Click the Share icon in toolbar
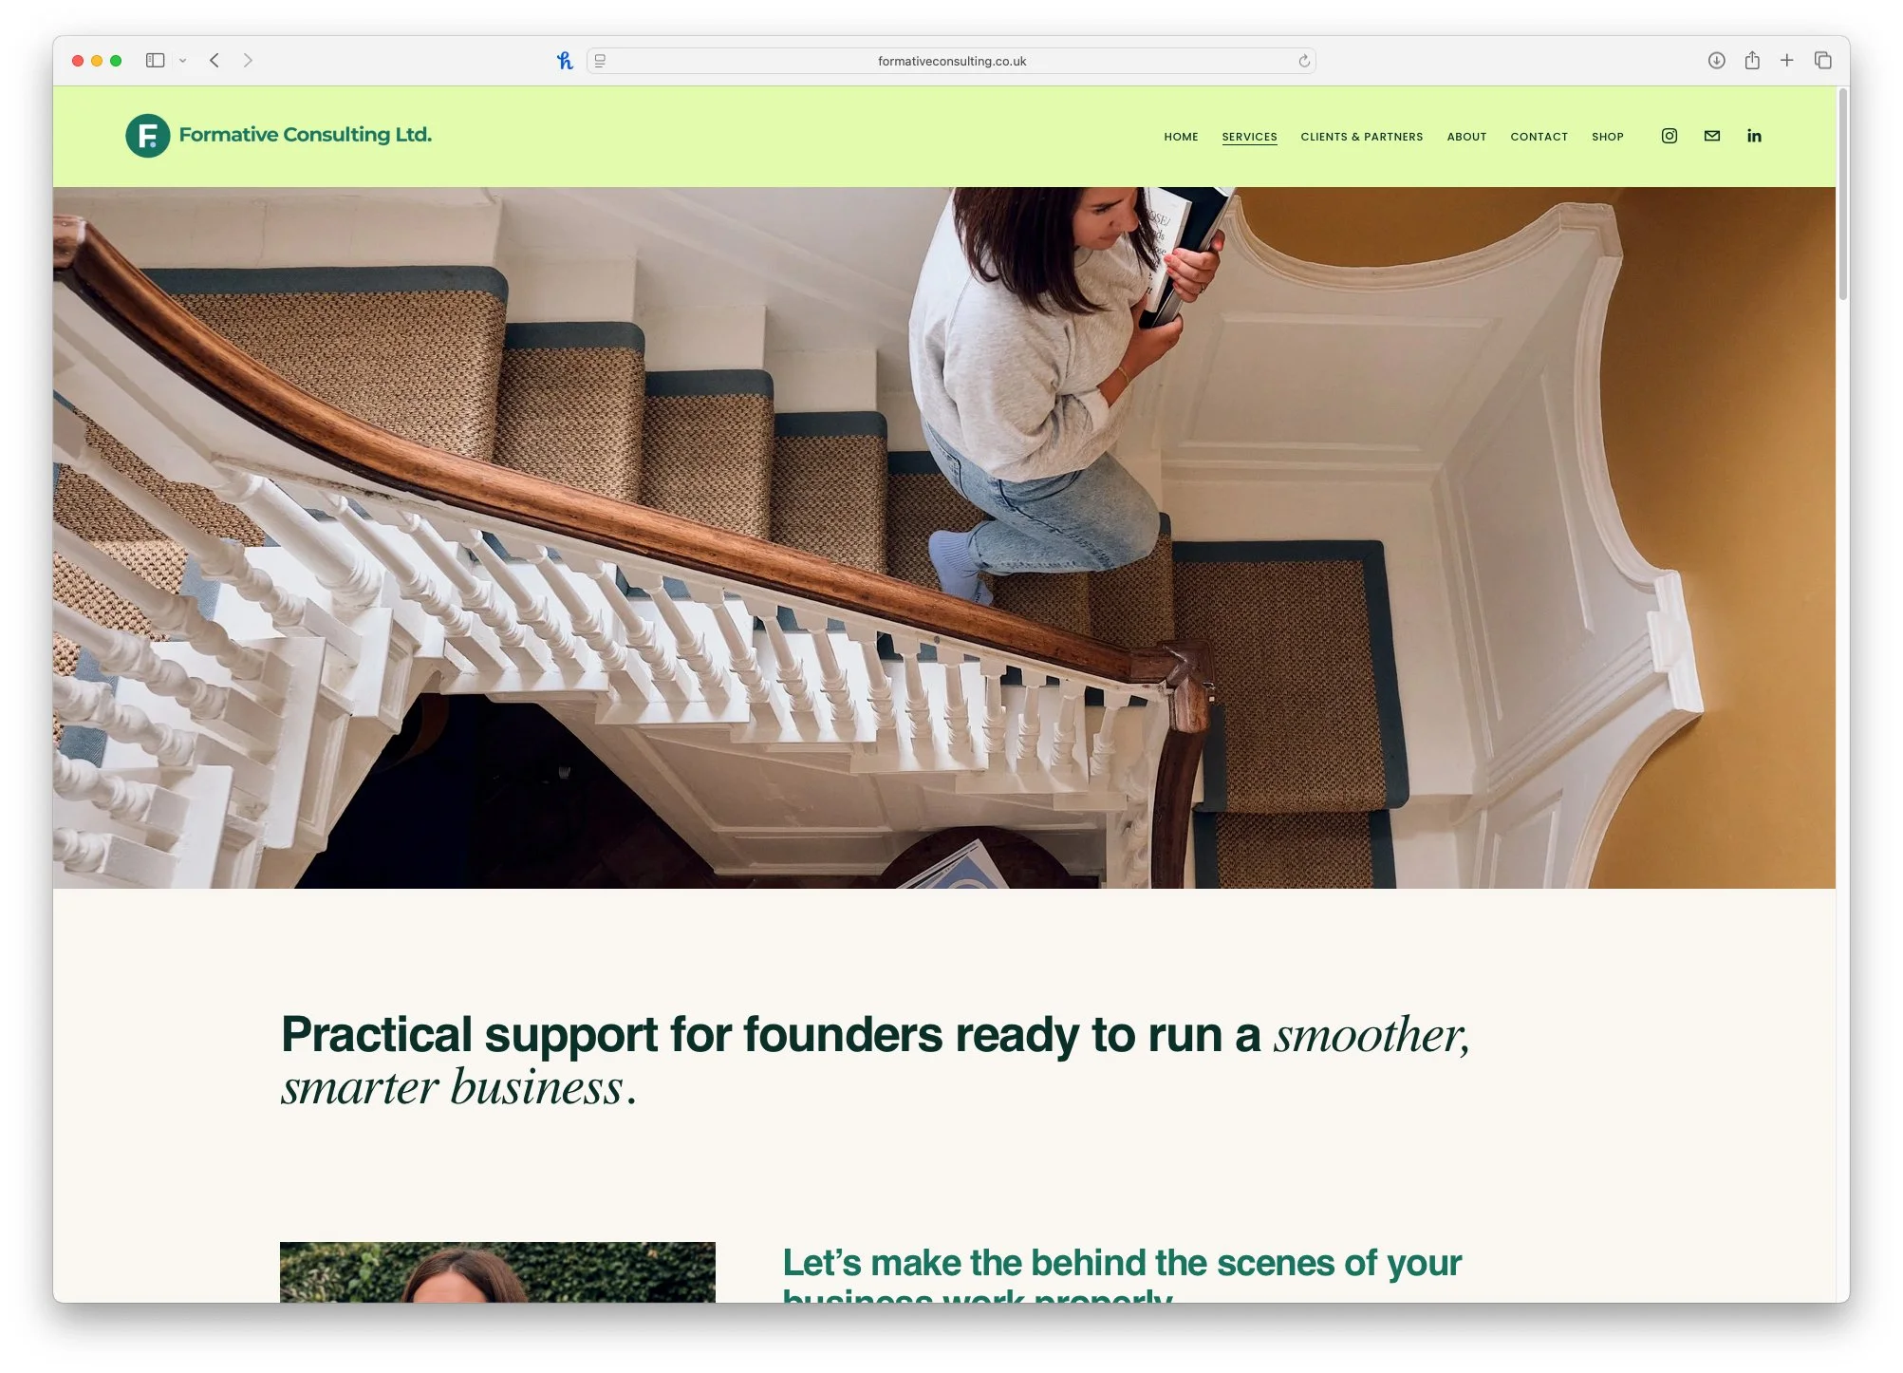Viewport: 1903px width, 1373px height. [1752, 61]
